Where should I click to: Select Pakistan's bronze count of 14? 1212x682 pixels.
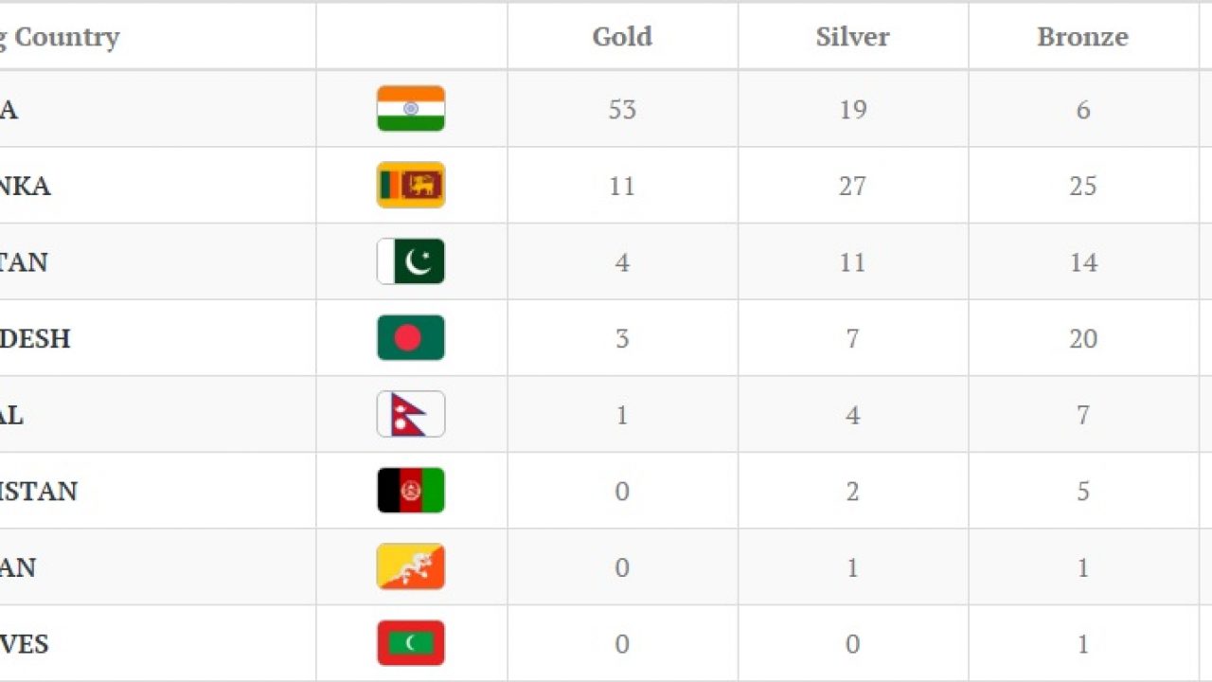point(1082,262)
